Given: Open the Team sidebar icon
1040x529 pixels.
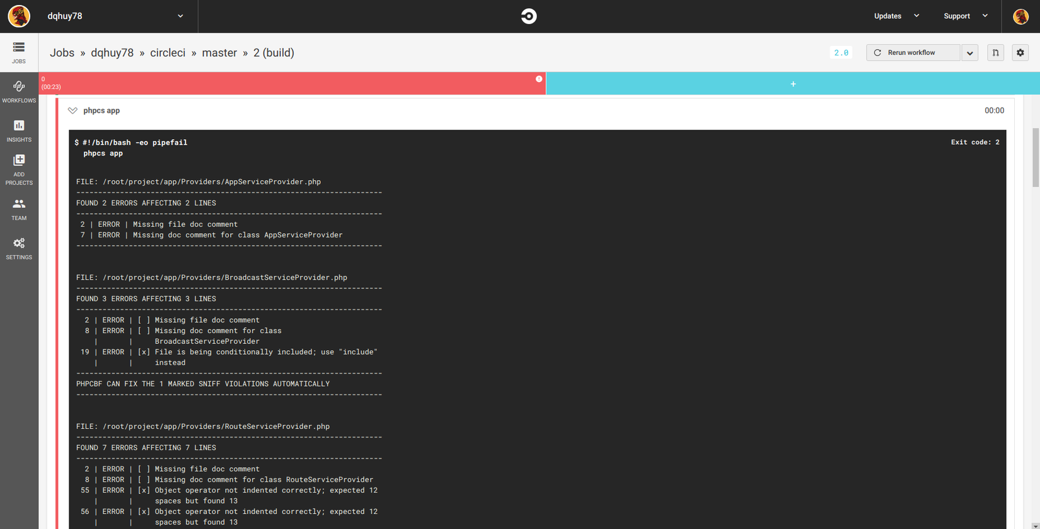Looking at the screenshot, I should point(19,209).
